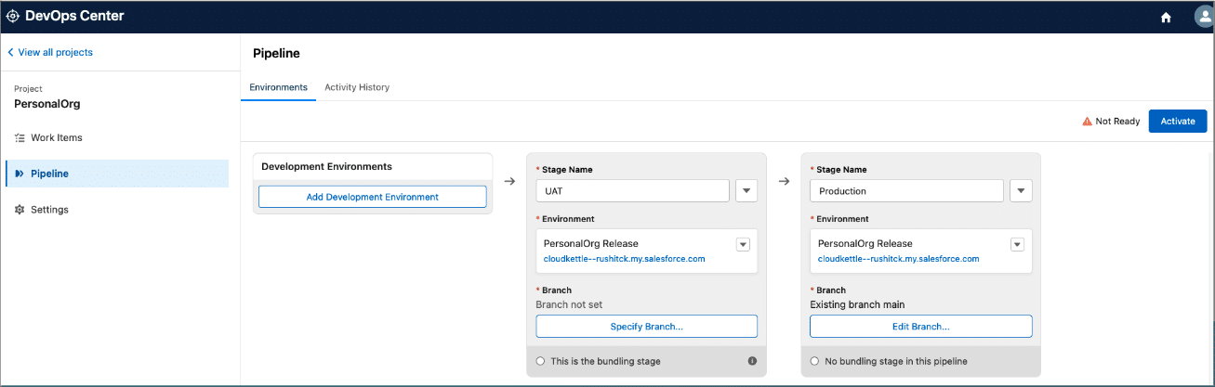1215x387 pixels.
Task: Click 'Existing branch main' text
Action: 857,304
